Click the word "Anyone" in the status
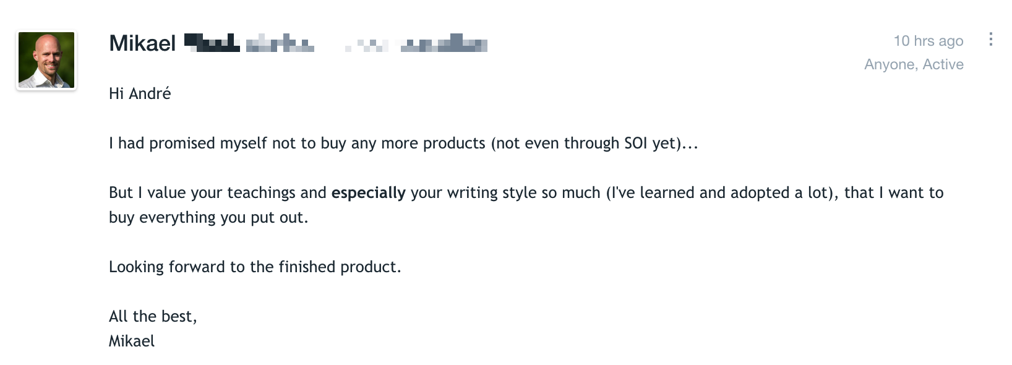 click(x=891, y=64)
